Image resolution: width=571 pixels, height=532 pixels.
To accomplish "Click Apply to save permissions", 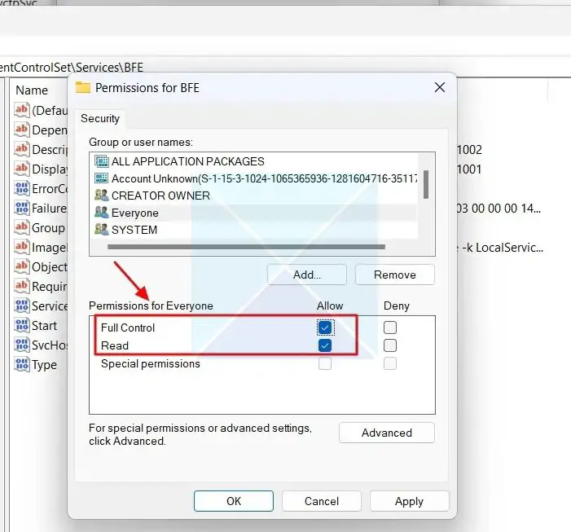I will coord(410,501).
